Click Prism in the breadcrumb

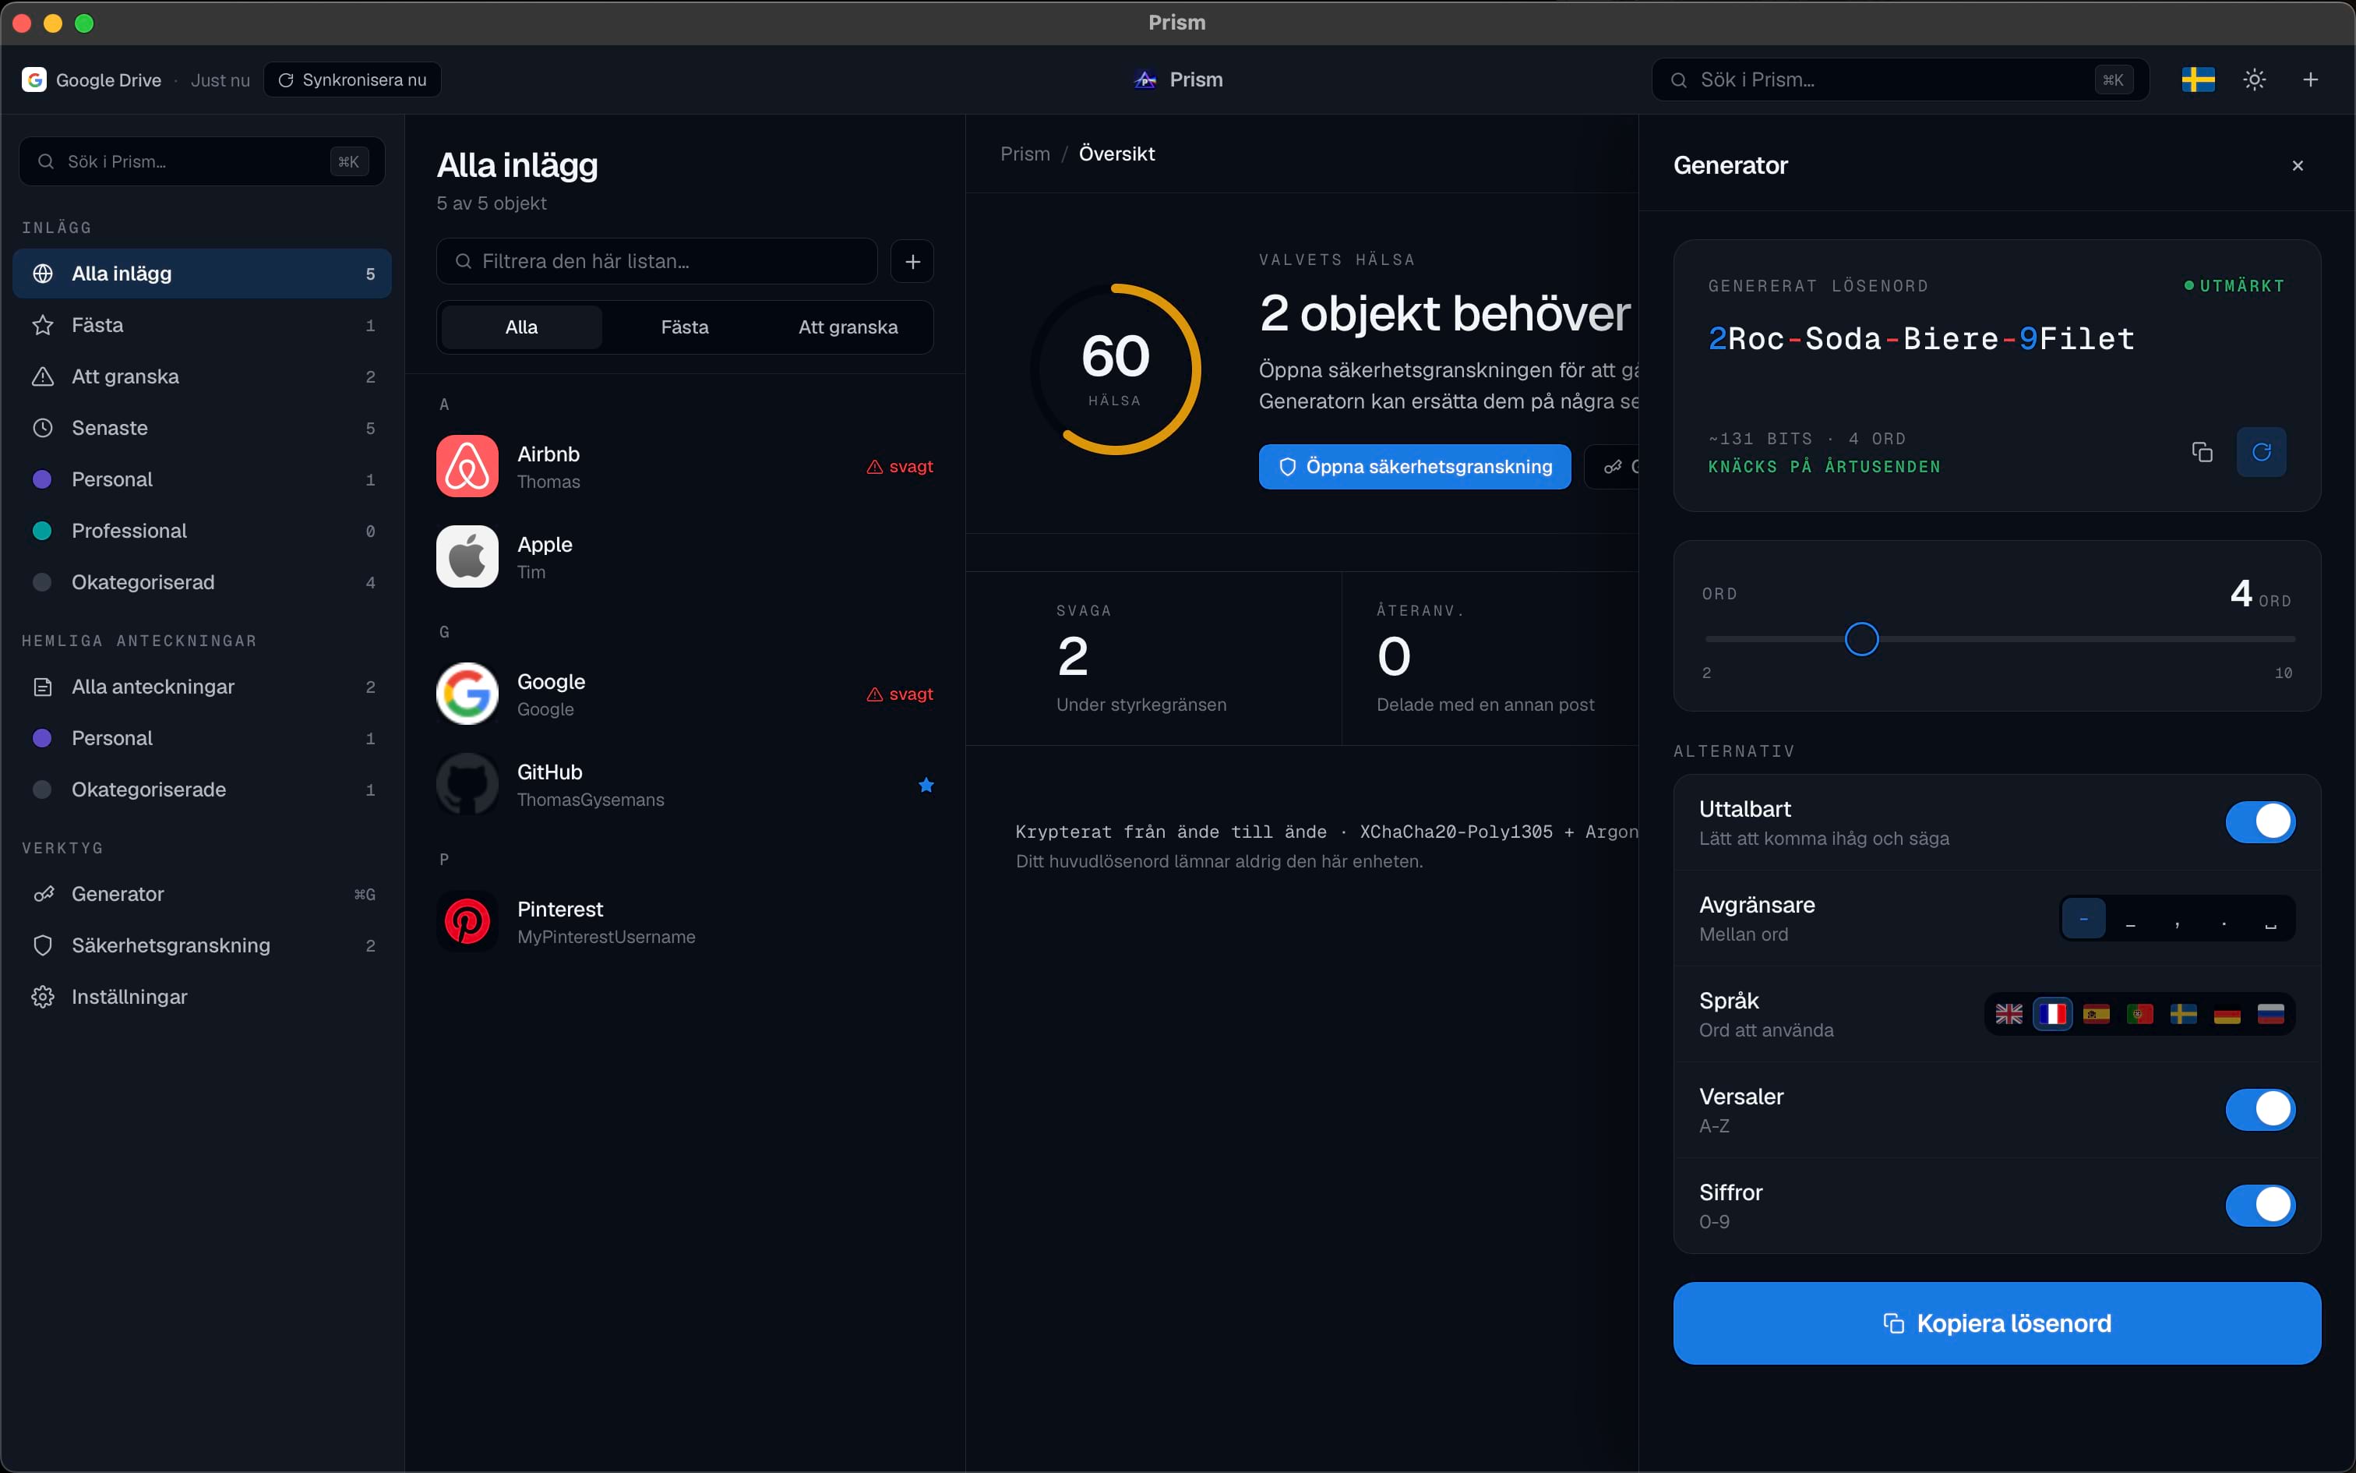coord(1025,154)
